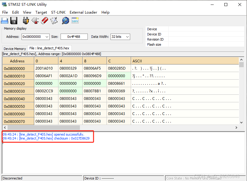The height and width of the screenshot is (181, 247).
Task: Click the row address 0x08000040
Action: (18, 99)
